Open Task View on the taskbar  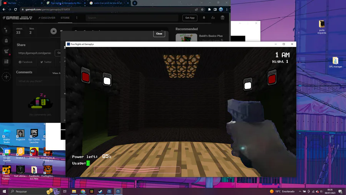[65, 191]
